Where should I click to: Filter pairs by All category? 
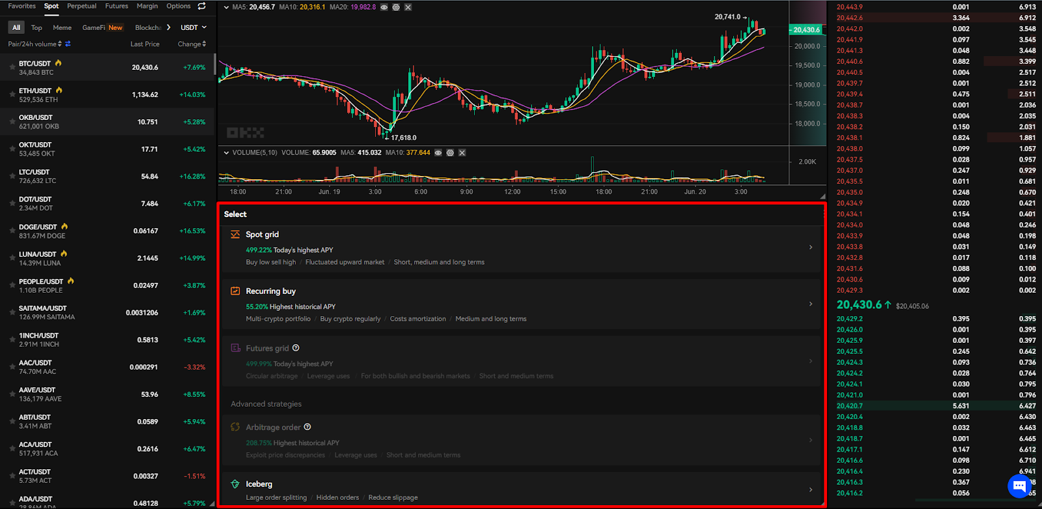pos(16,27)
